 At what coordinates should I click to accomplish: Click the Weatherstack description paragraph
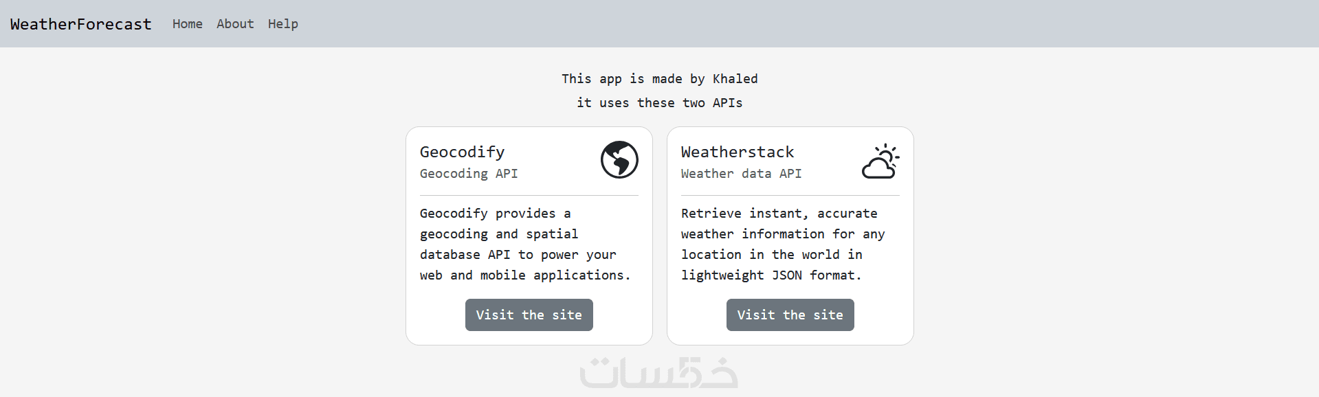(783, 244)
